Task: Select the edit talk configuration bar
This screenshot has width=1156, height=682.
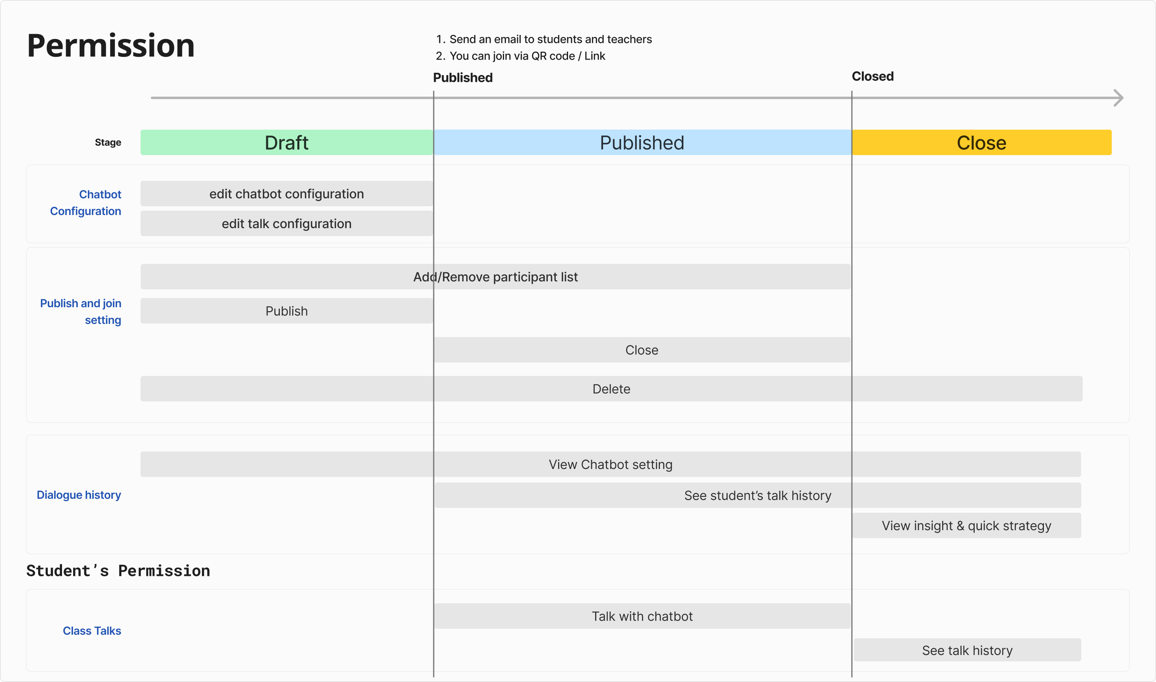Action: 286,223
